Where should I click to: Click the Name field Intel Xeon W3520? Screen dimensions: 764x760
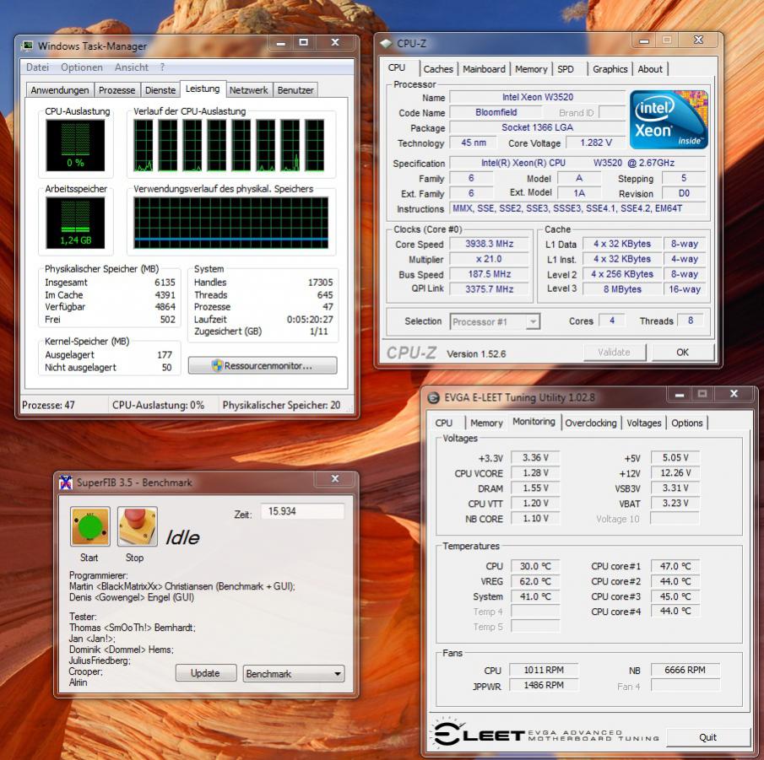(538, 97)
